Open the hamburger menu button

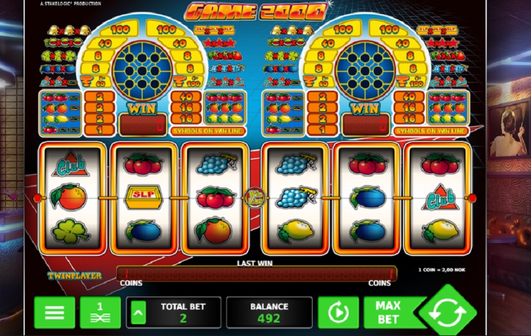(x=54, y=312)
